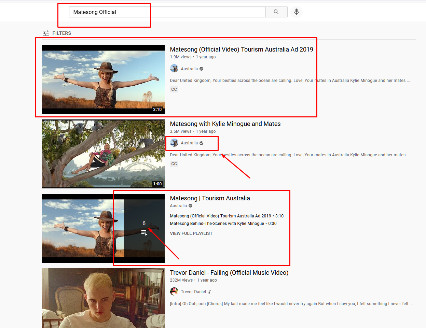This screenshot has width=426, height=328.
Task: Activate voice search microphone icon
Action: [x=296, y=12]
